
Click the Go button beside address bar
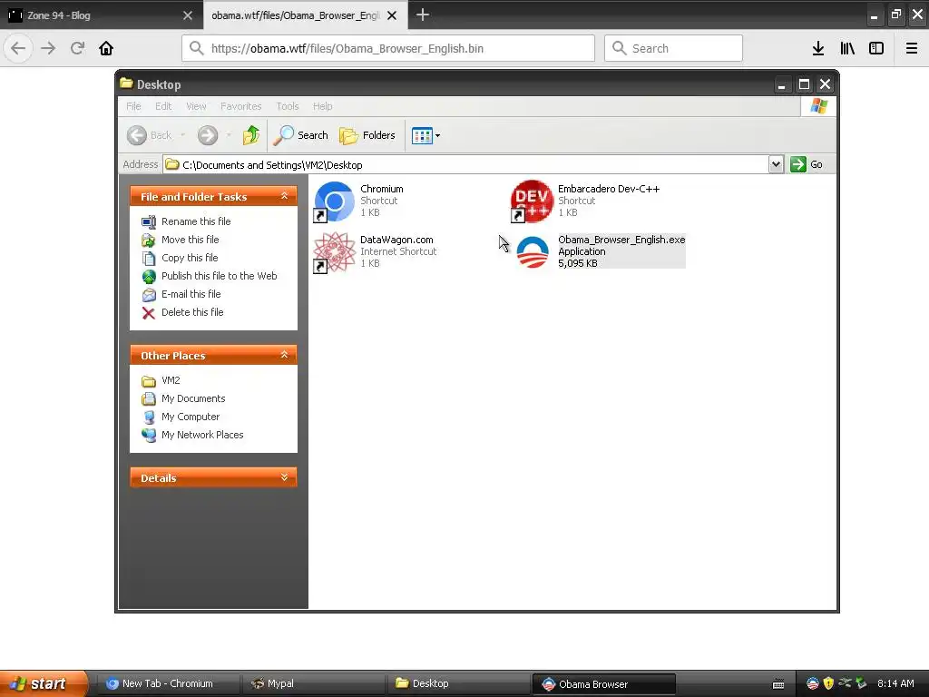click(807, 164)
